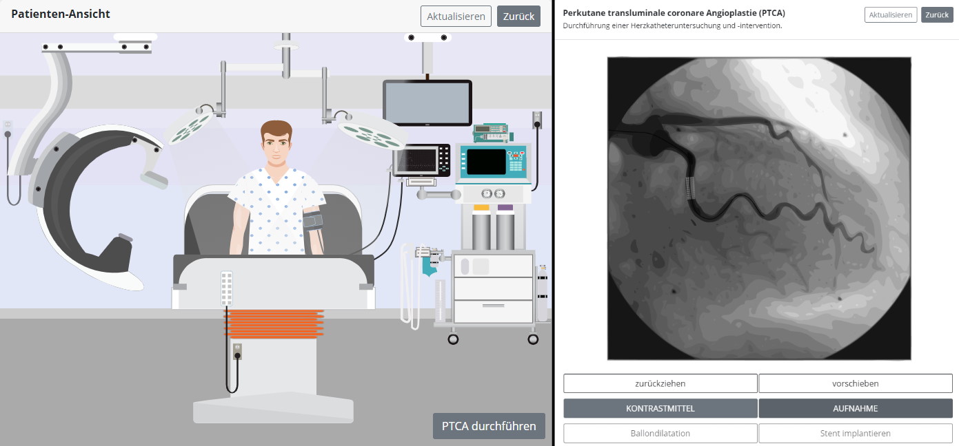
Task: Click the Stent implantieren button
Action: 856,434
